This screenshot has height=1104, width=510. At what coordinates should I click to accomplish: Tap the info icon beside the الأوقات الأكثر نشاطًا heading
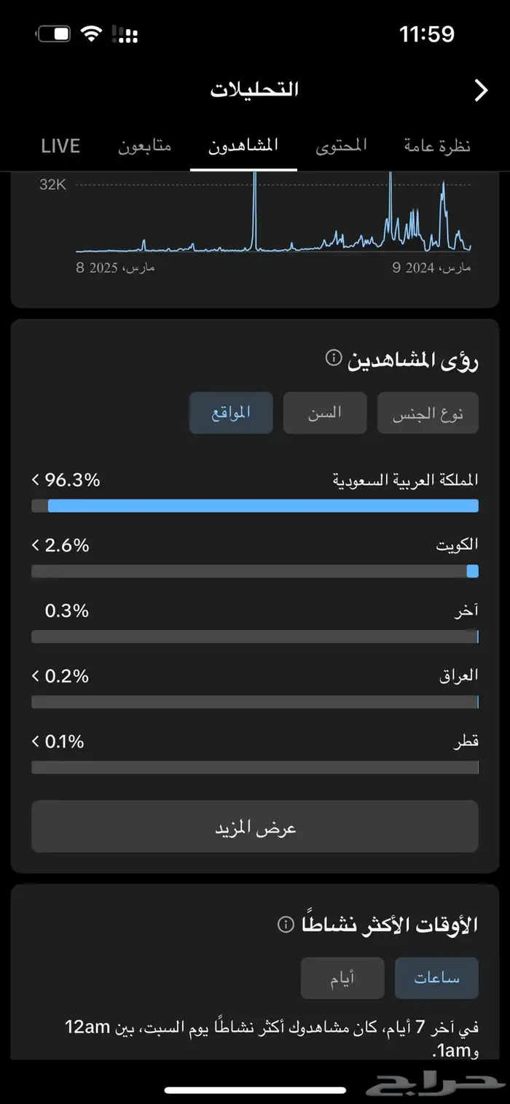[x=286, y=925]
